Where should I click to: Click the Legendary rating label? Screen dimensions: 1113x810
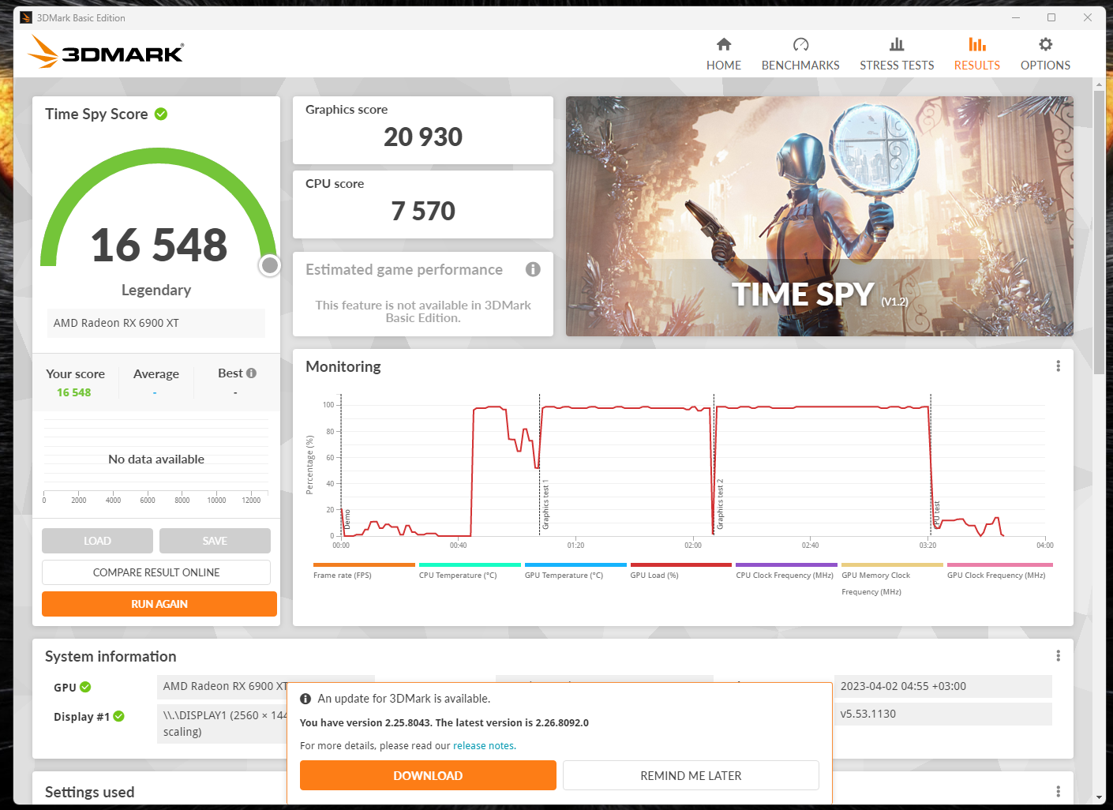(156, 290)
